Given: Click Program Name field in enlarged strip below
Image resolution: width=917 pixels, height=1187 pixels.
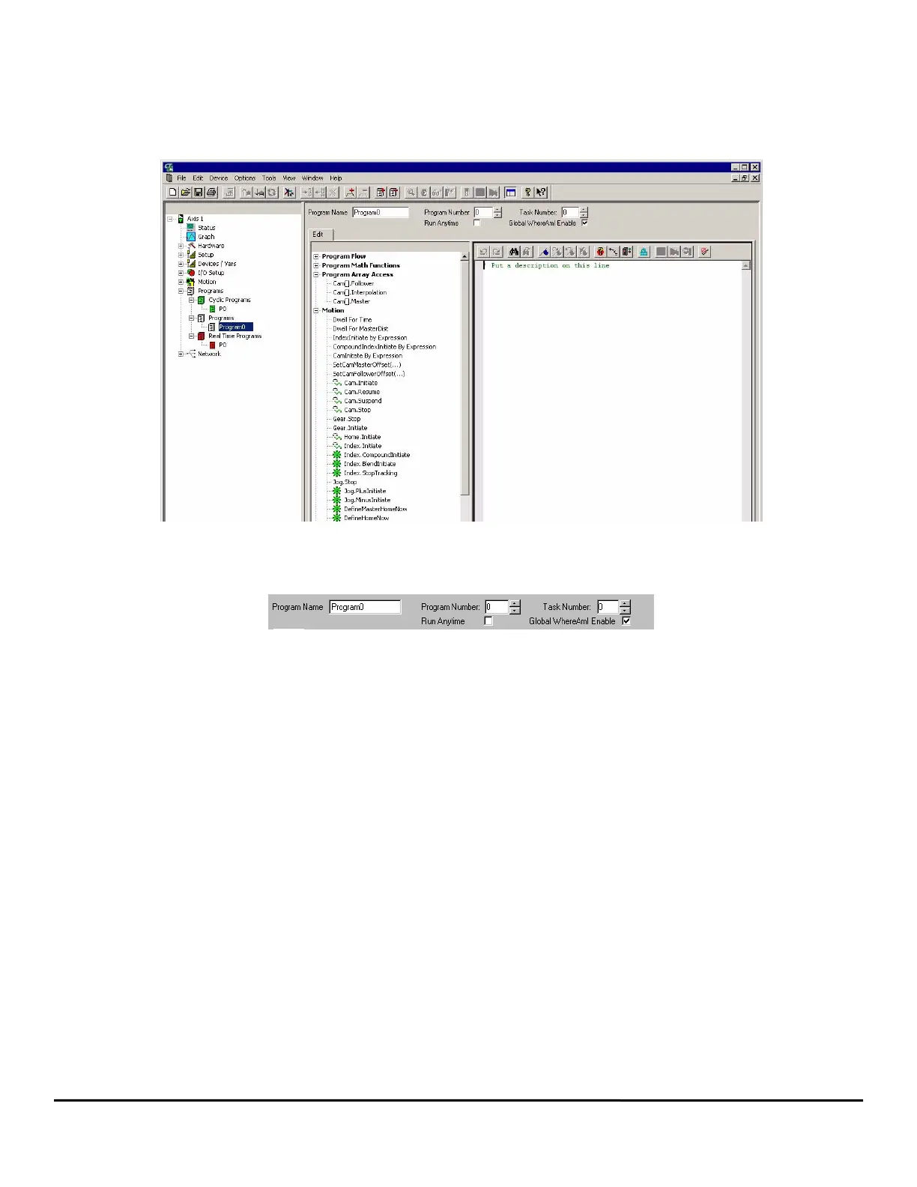Looking at the screenshot, I should pos(365,607).
